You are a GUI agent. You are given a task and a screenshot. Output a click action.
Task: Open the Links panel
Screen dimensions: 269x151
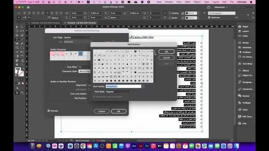(243, 36)
